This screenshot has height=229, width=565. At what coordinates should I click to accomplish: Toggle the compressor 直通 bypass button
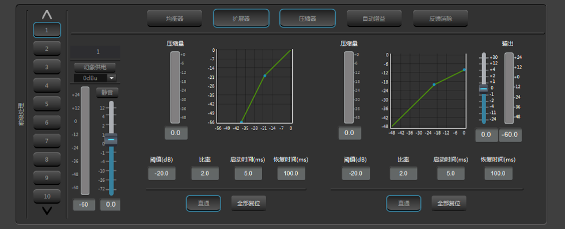(x=404, y=204)
